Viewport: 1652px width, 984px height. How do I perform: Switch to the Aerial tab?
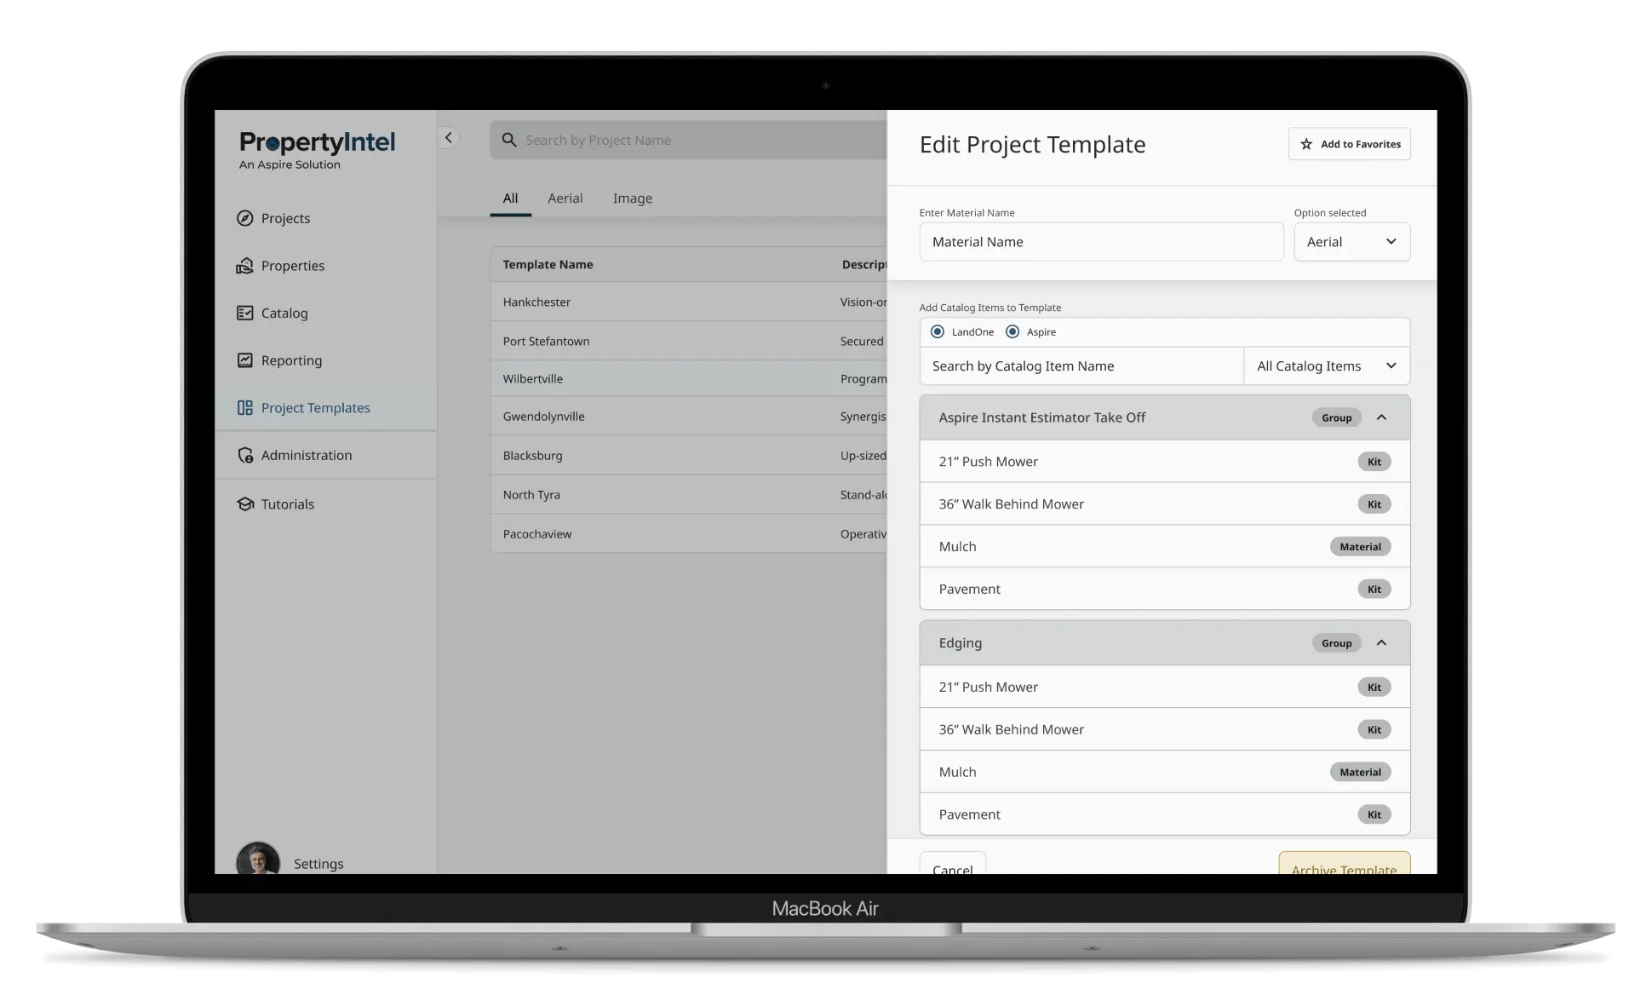pyautogui.click(x=565, y=199)
